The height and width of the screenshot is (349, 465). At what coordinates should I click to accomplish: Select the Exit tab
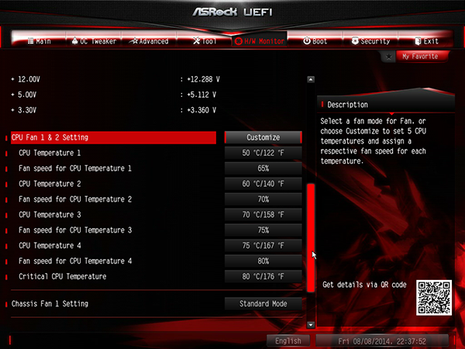coord(425,41)
